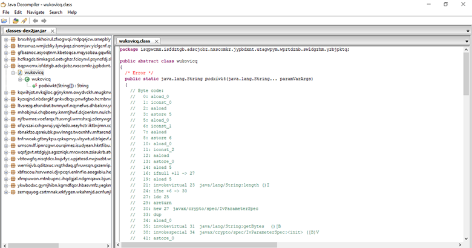Click package icon of xfmpuwon.mtnbupnc
This screenshot has height=248, width=472.
tap(13, 178)
